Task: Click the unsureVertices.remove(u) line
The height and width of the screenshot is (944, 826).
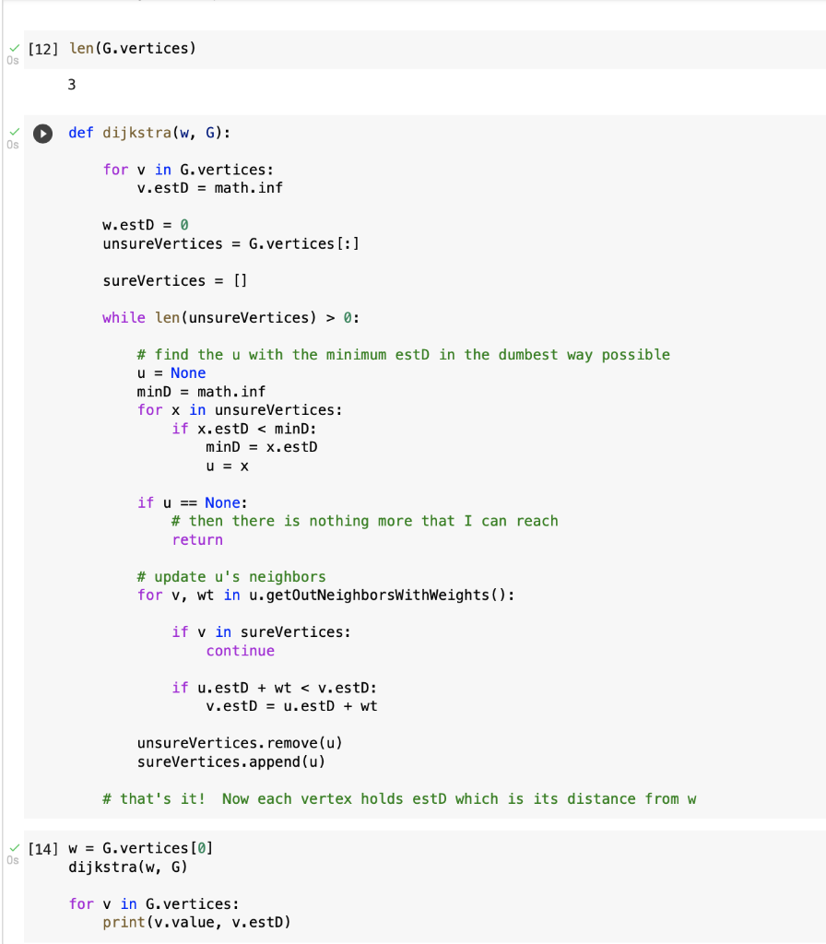Action: tap(240, 743)
